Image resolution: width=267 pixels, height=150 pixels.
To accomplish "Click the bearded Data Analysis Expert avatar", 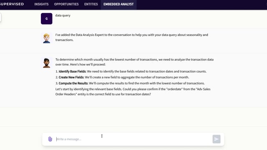I will [46, 63].
